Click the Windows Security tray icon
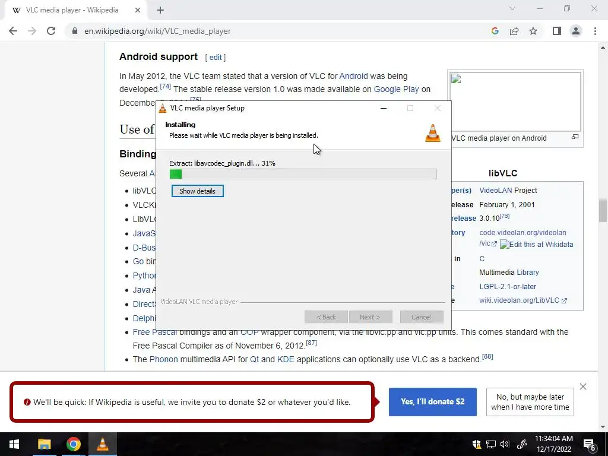 coord(477,444)
